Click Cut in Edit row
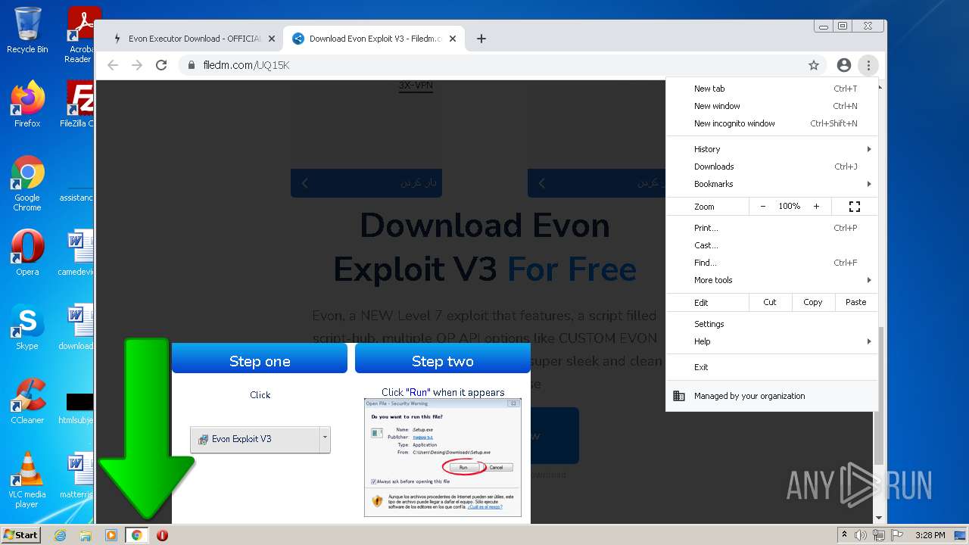Viewport: 969px width, 545px height. tap(770, 302)
